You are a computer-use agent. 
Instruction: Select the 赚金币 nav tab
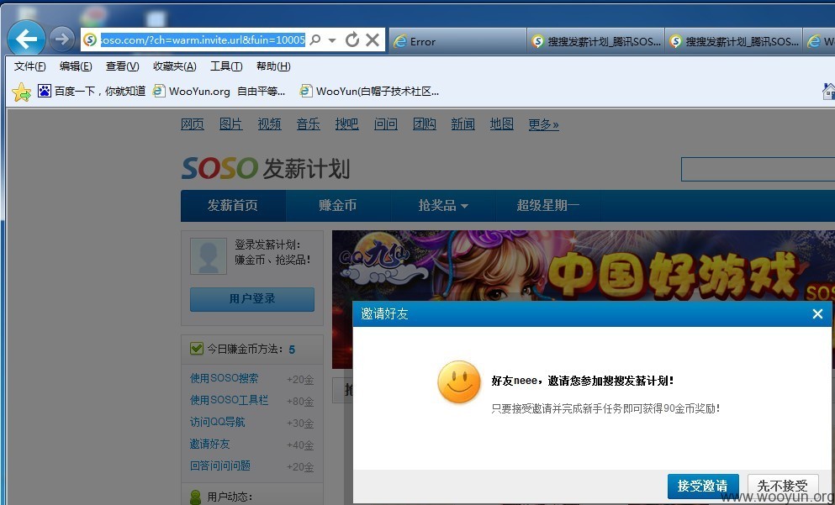coord(338,205)
